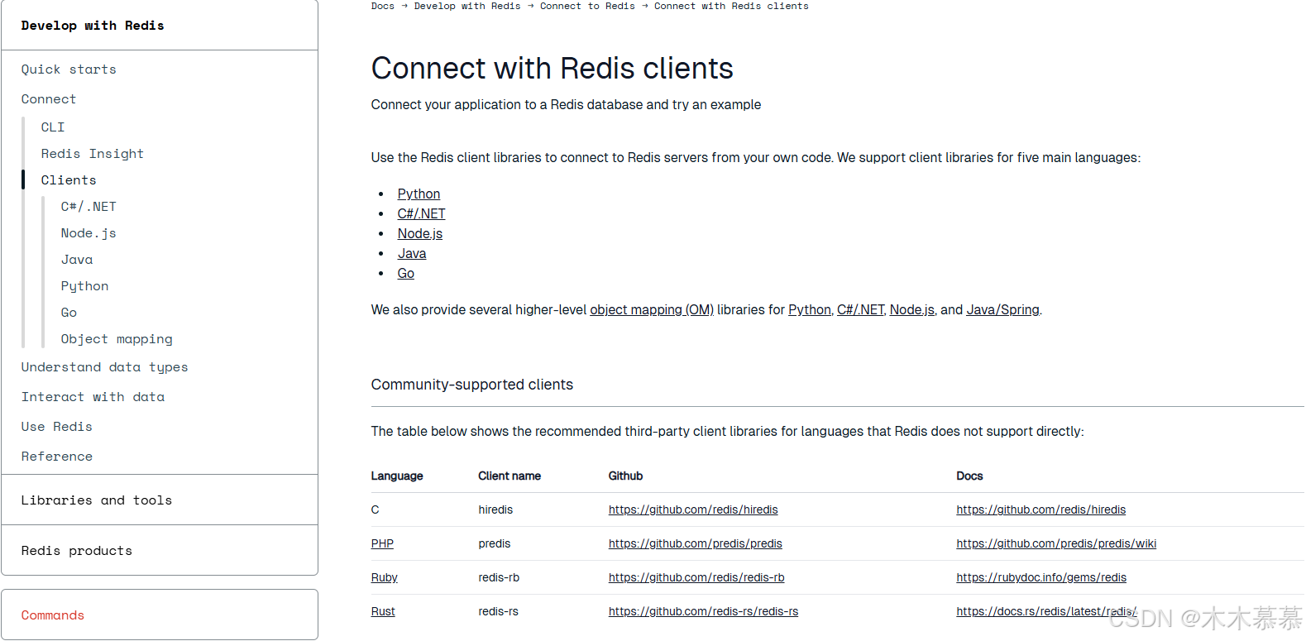Open Node.js in the sidebar tree

(x=89, y=233)
